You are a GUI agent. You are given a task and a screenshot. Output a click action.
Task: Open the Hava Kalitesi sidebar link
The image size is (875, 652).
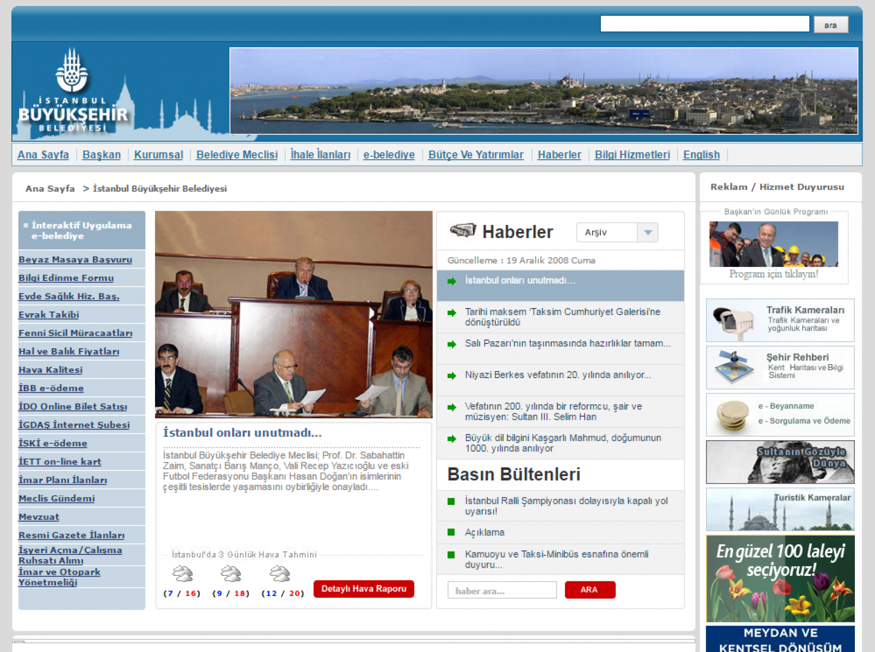51,370
